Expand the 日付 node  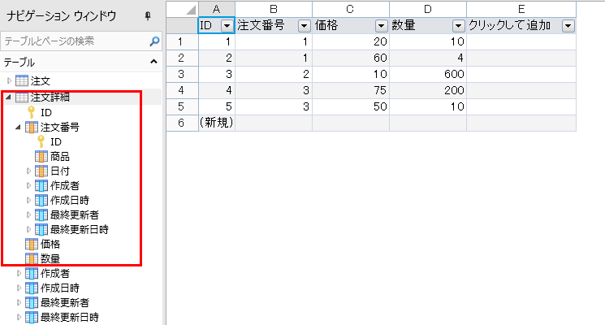28,171
